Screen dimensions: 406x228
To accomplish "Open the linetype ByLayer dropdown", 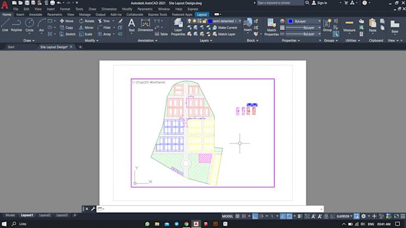I will point(303,34).
